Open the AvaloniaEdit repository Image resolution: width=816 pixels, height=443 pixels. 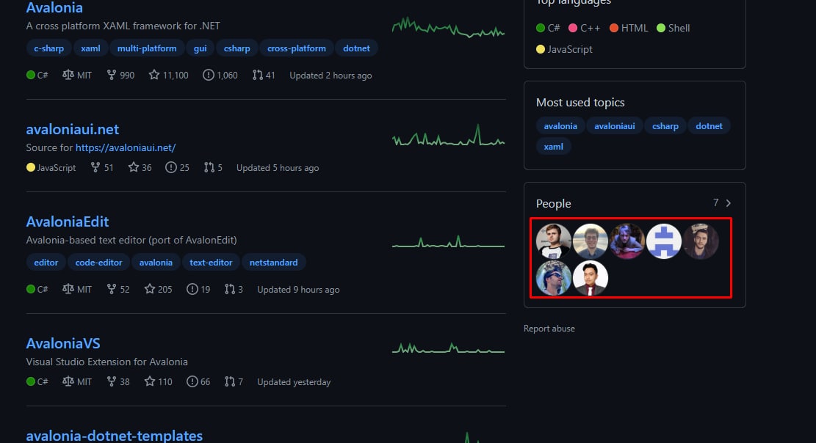click(x=67, y=222)
